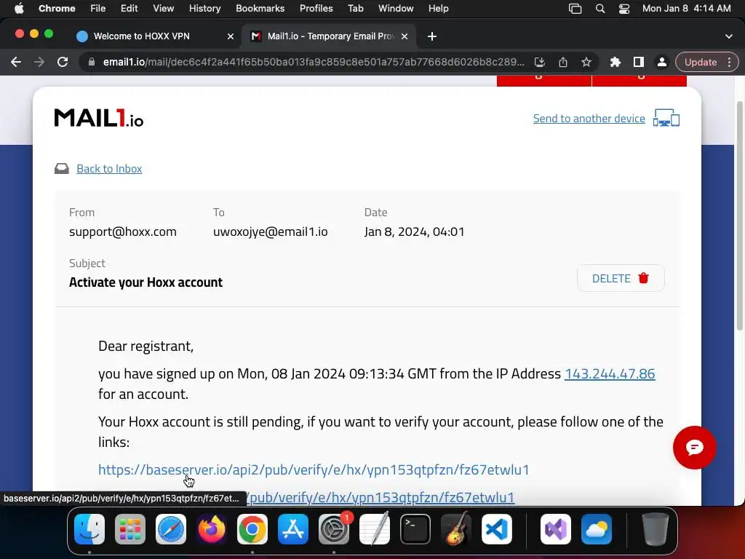
Task: Open Google Chrome from the Dock
Action: tap(252, 529)
